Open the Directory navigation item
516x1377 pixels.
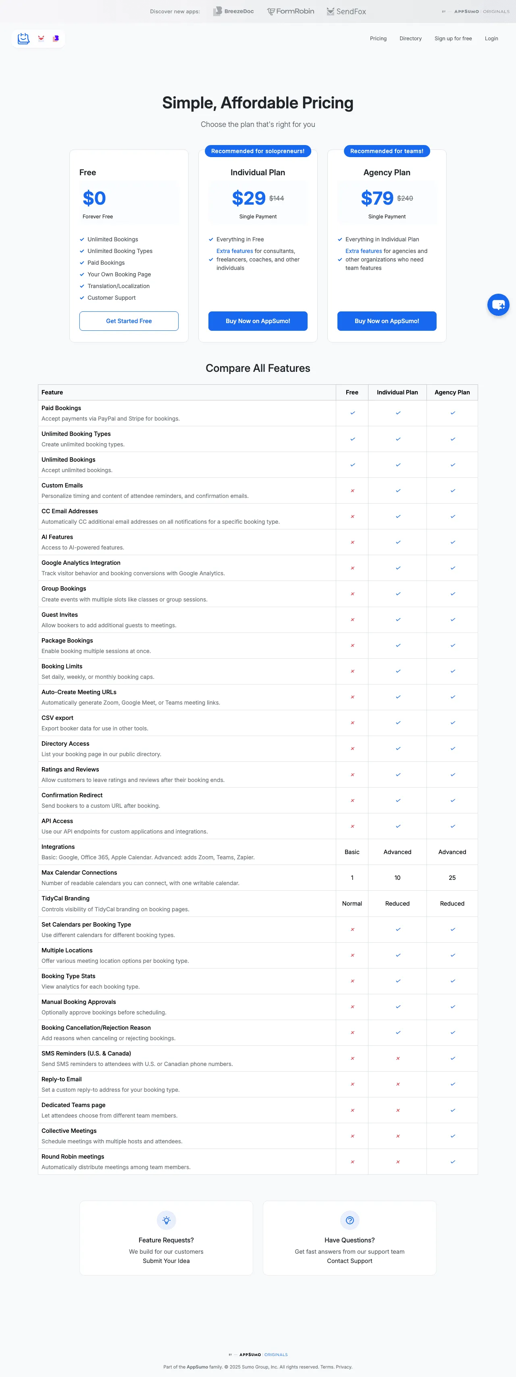410,38
